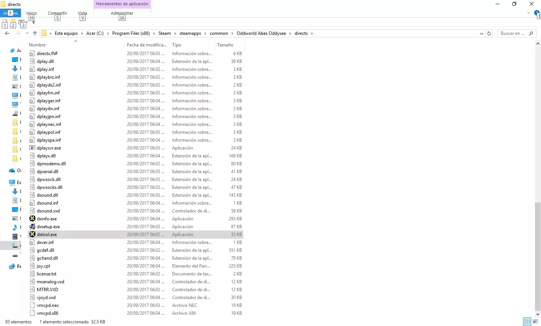Select the file dxver.inf

[45, 242]
